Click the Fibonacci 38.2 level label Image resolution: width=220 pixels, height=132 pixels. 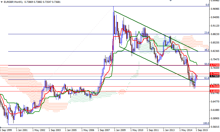point(207,50)
